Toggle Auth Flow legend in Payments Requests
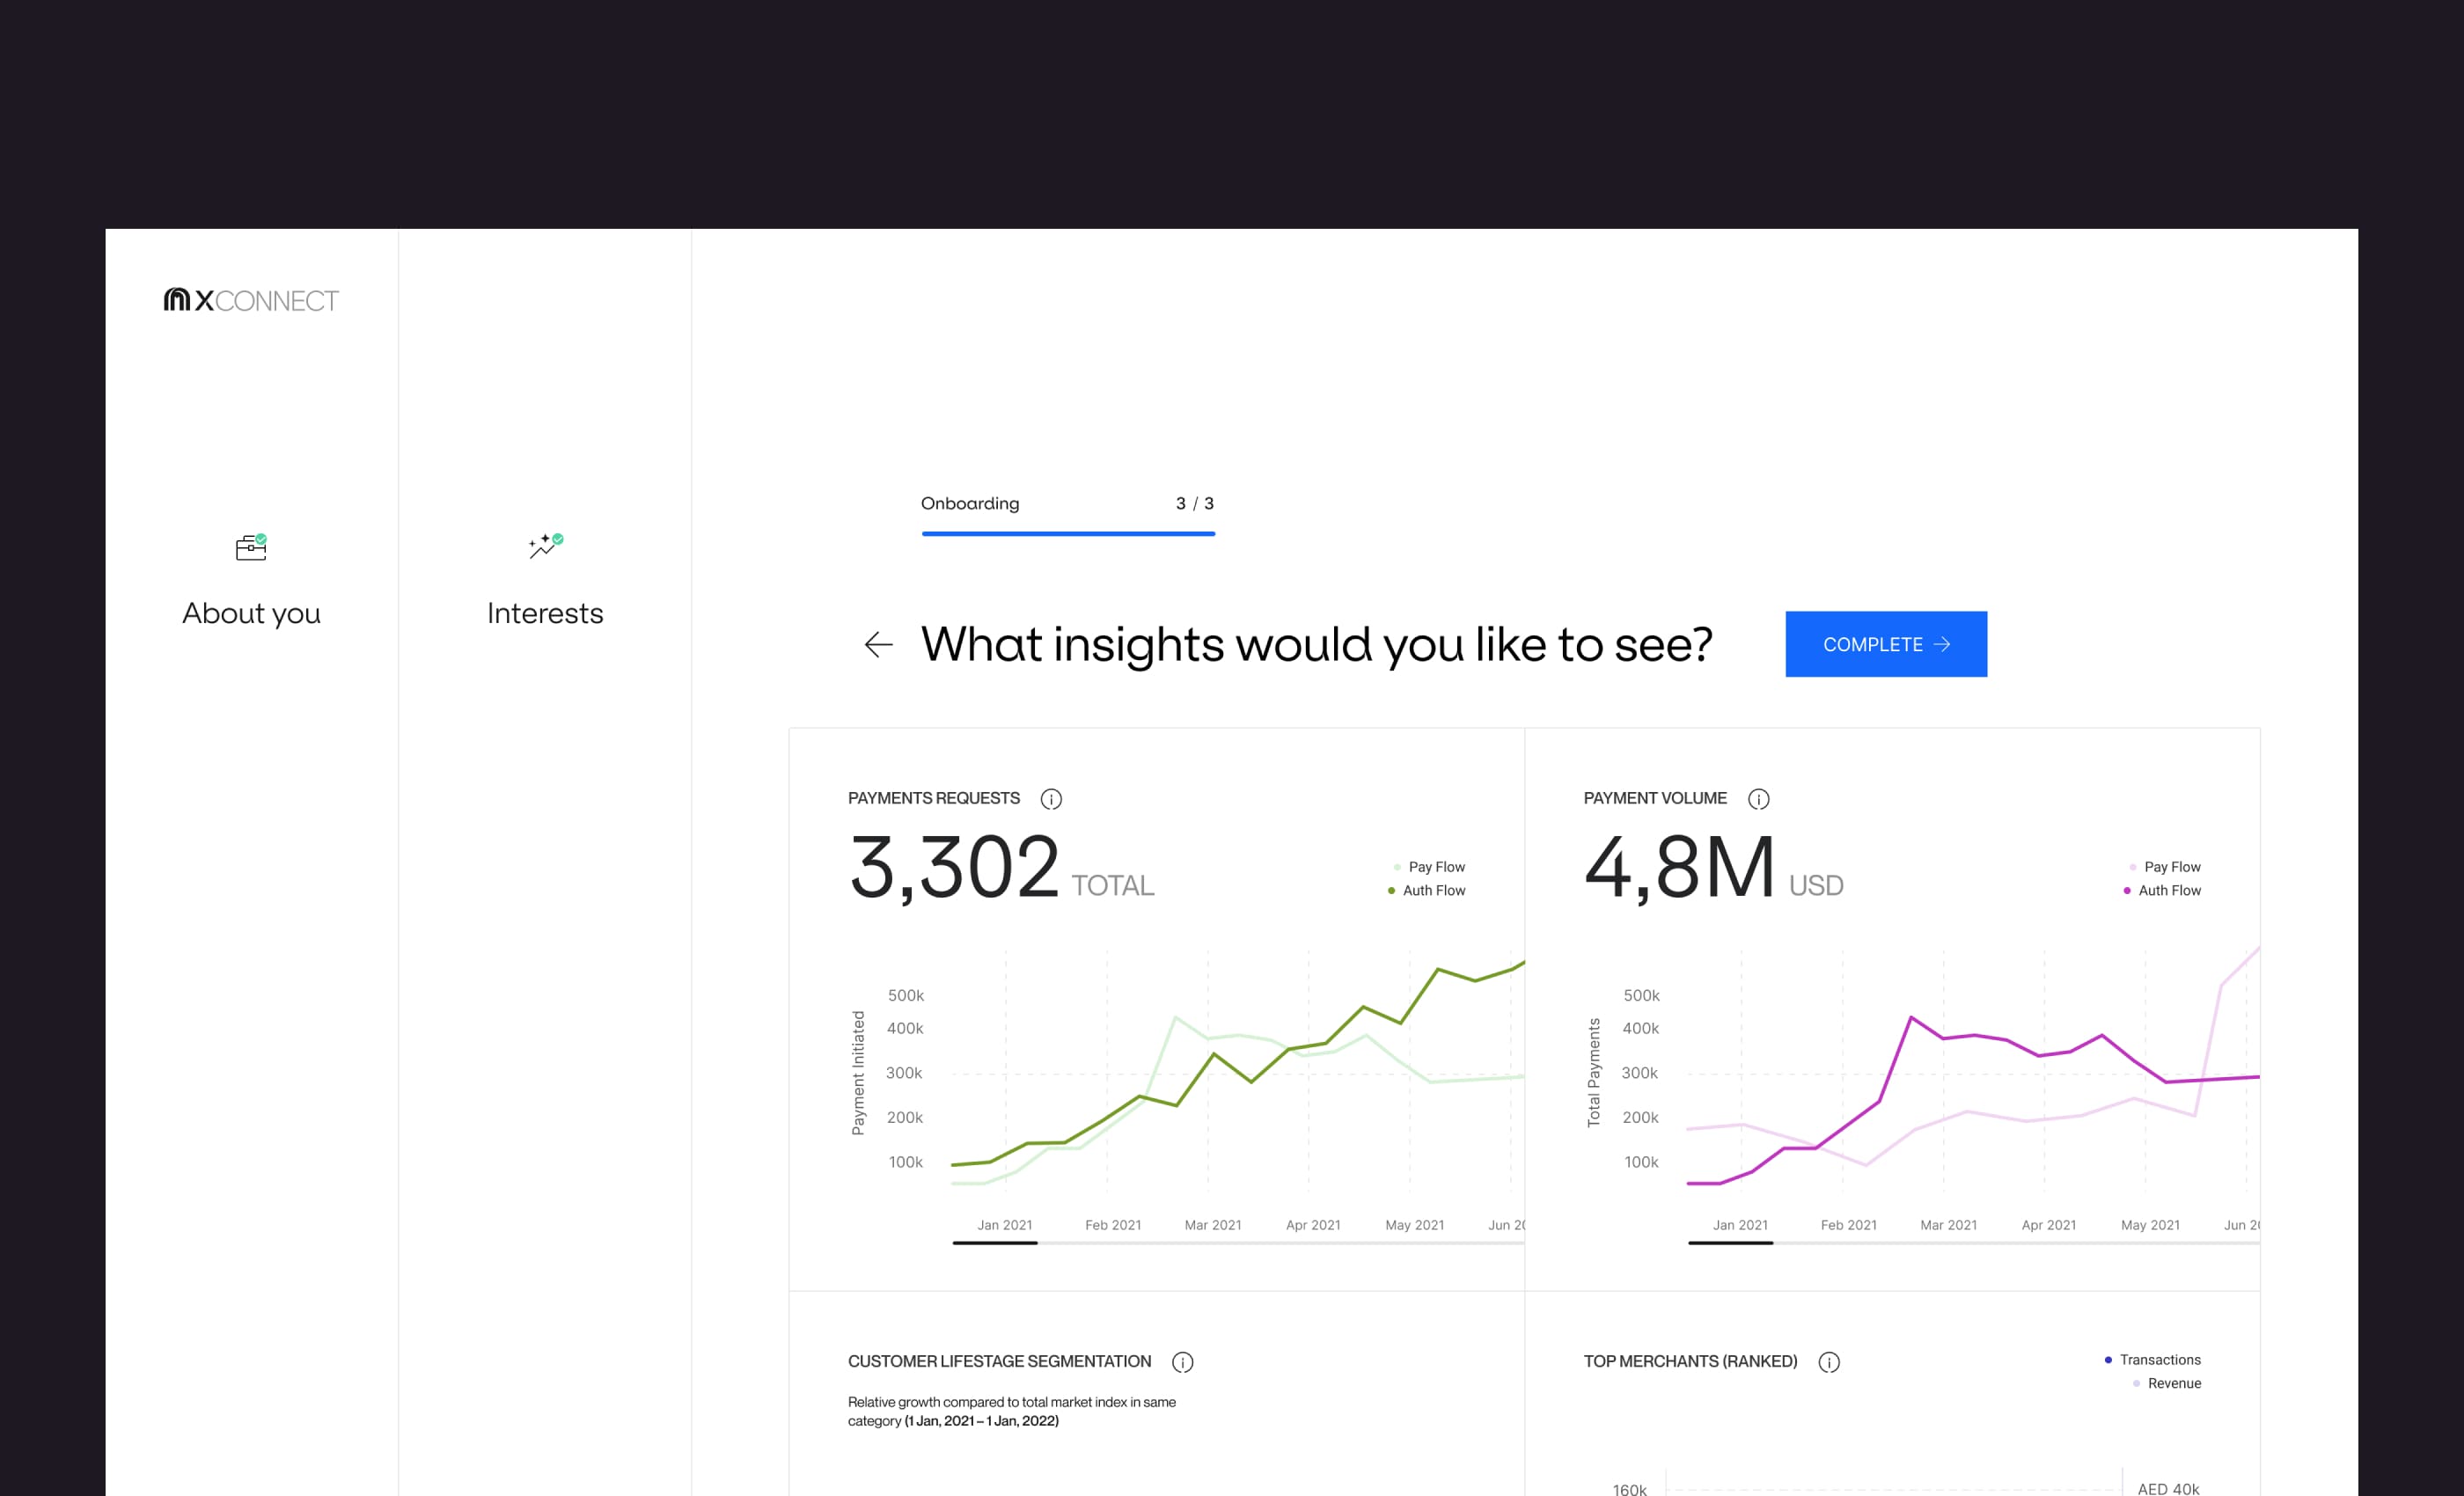 [x=1426, y=890]
